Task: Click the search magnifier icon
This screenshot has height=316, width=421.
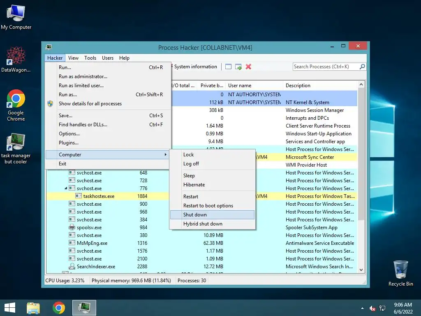Action: (x=362, y=66)
